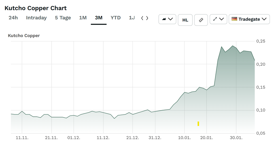Switch chart to YTD range
The image size is (280, 145).
[116, 18]
